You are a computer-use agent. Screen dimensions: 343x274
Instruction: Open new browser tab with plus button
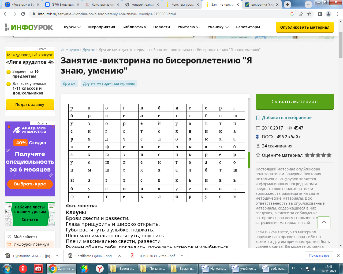288,5
